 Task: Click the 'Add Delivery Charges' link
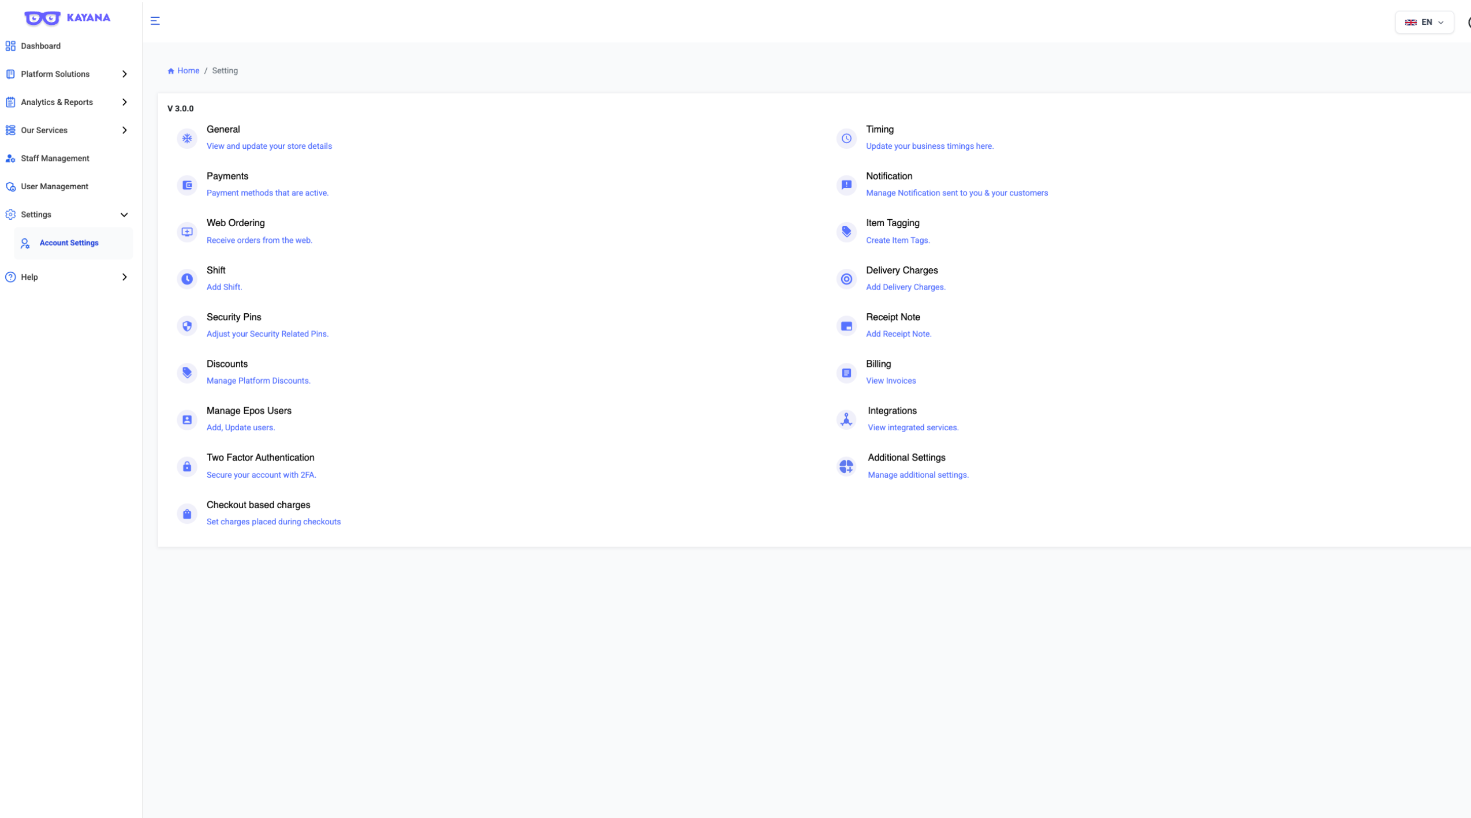905,287
